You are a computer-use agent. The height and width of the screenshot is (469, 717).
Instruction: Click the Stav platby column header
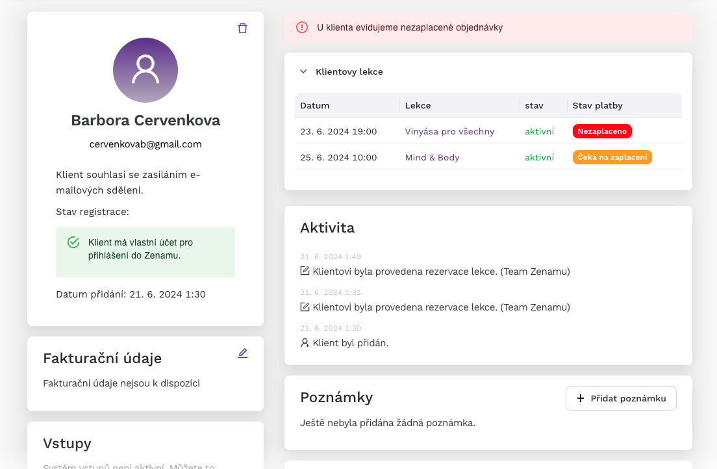pyautogui.click(x=597, y=106)
